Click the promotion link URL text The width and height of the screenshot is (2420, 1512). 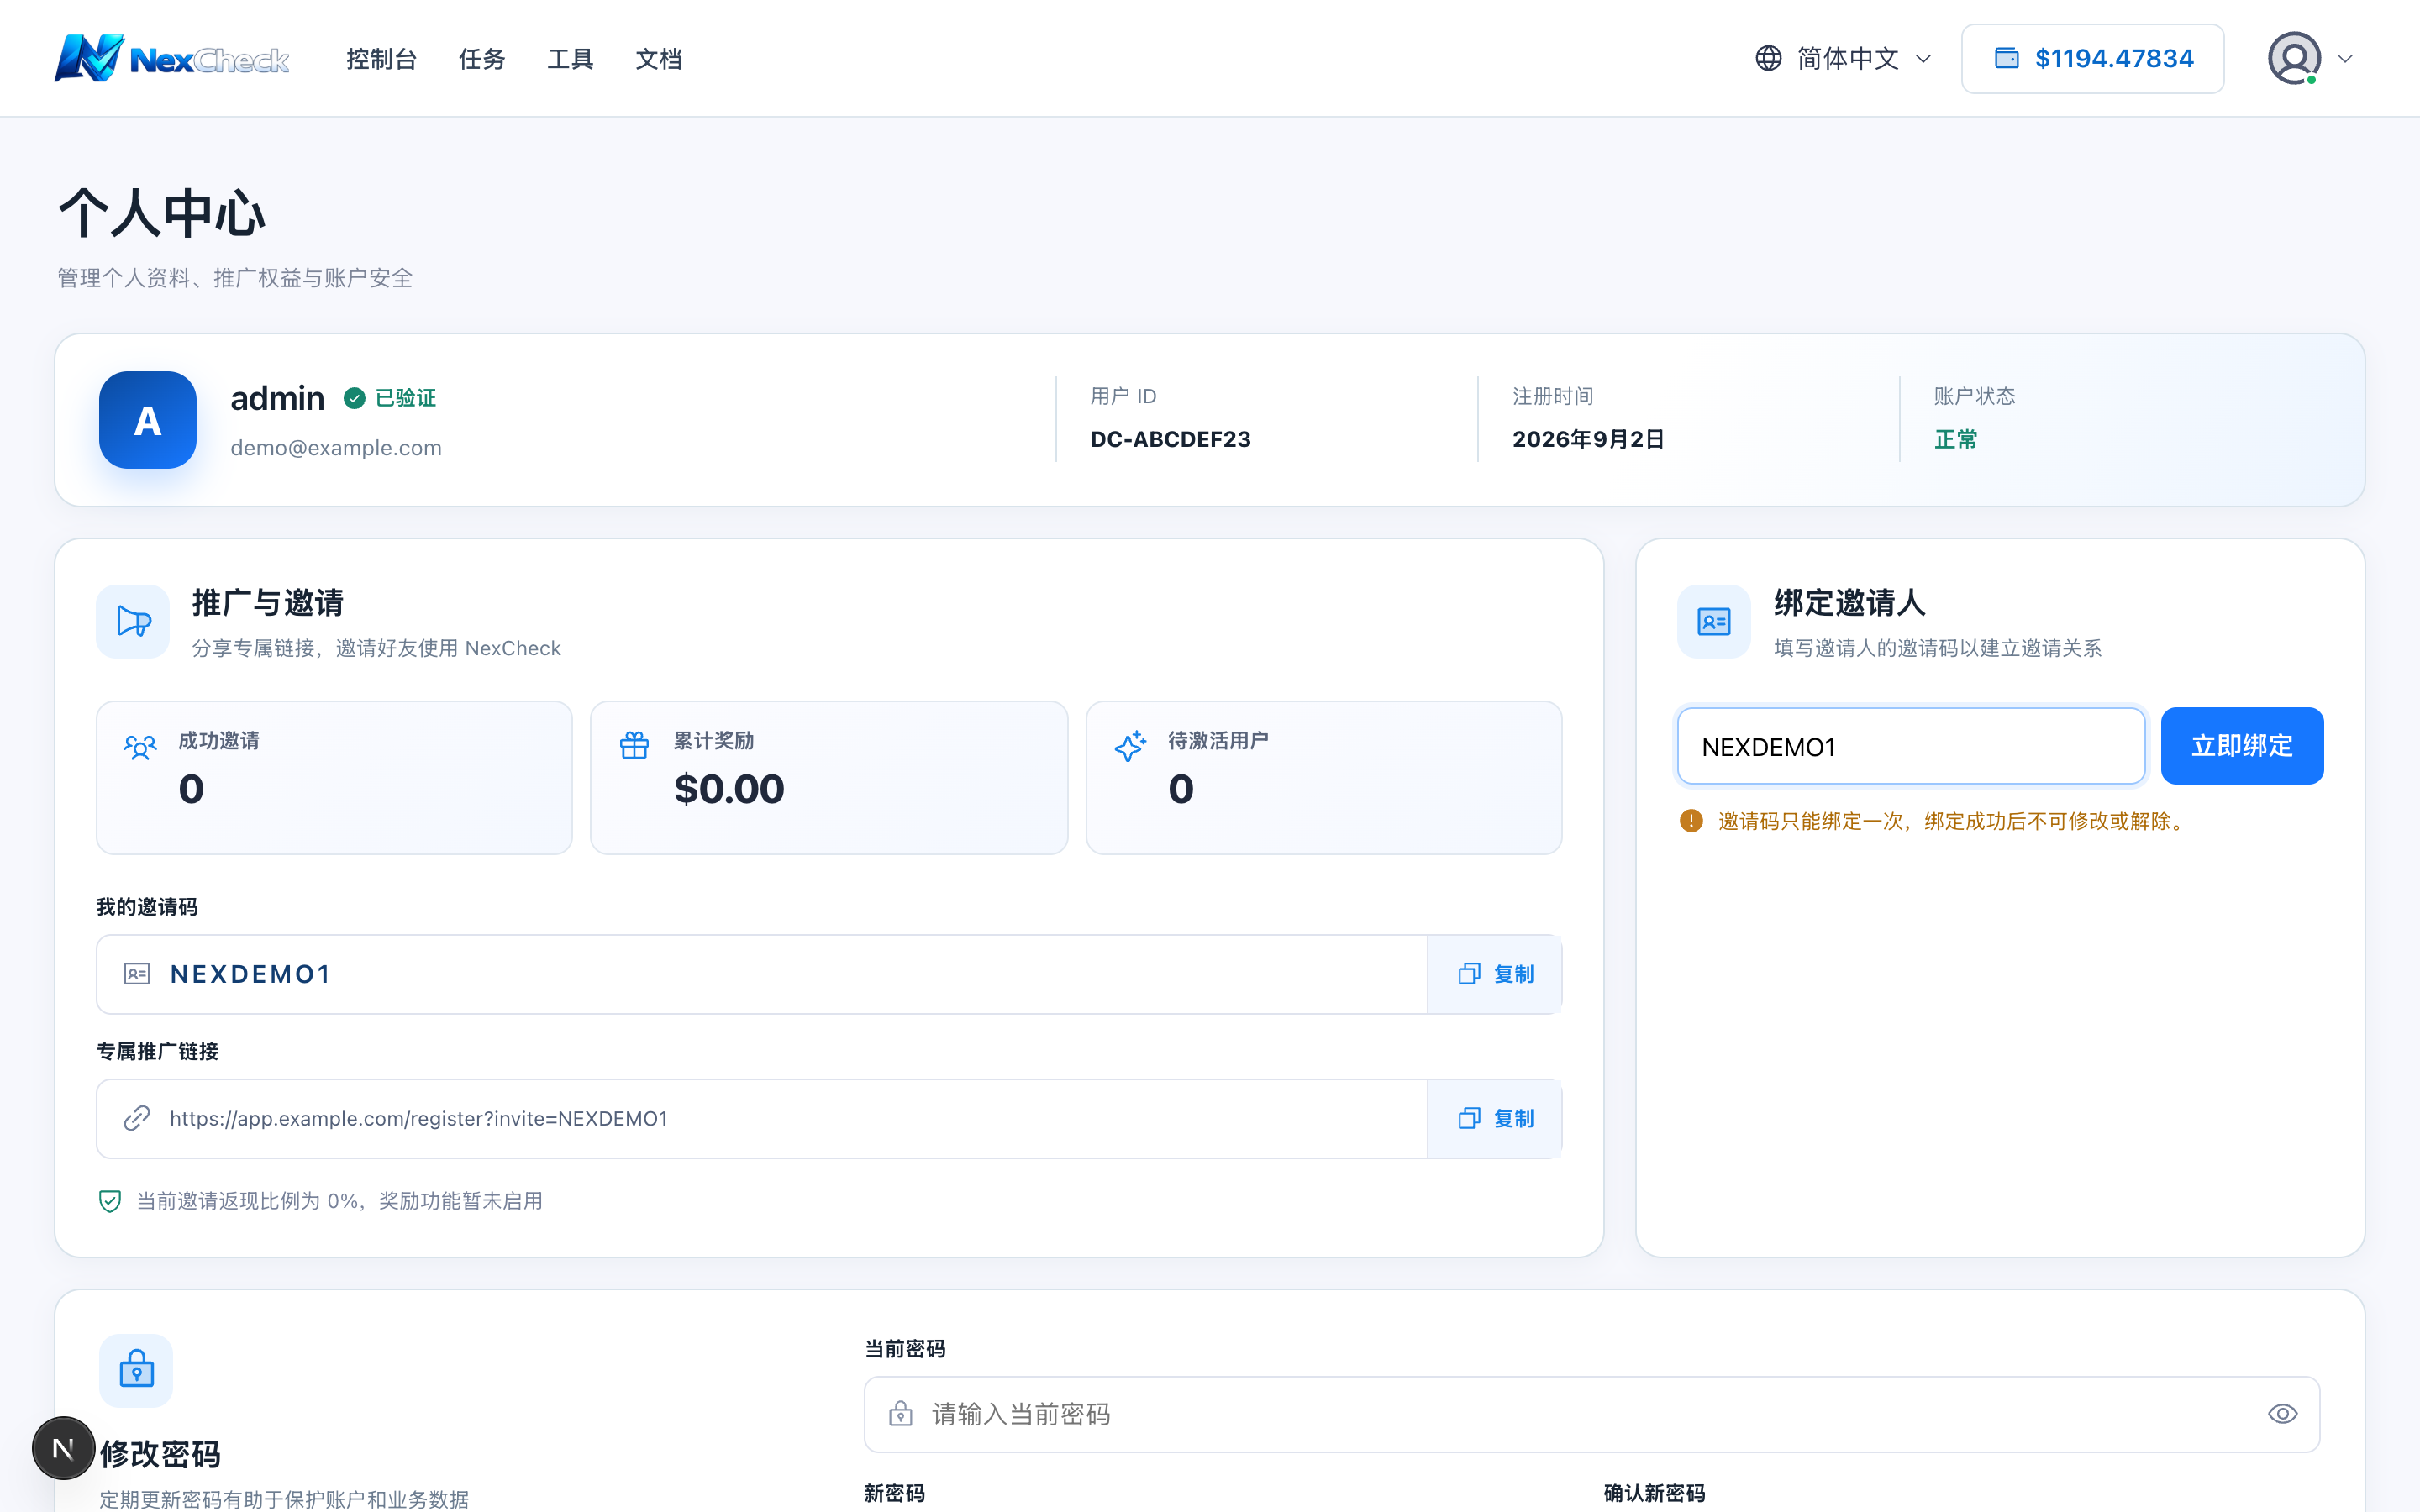click(419, 1118)
